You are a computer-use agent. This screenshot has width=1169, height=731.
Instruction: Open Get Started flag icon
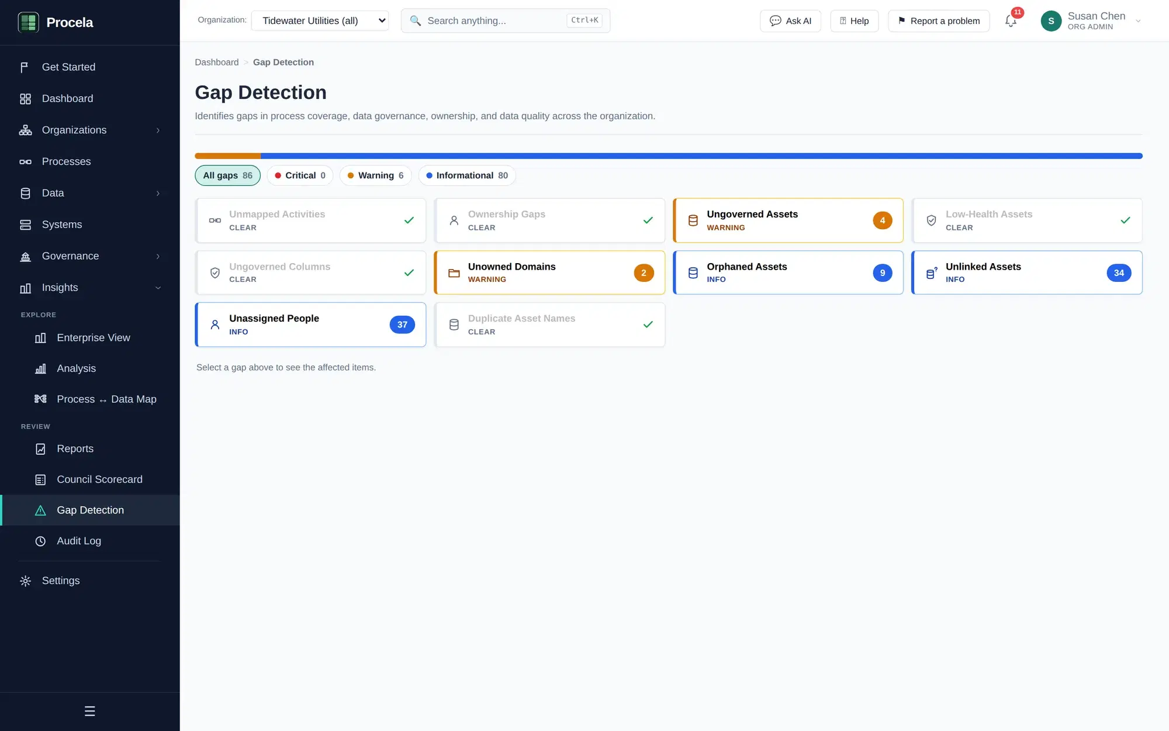pyautogui.click(x=25, y=67)
